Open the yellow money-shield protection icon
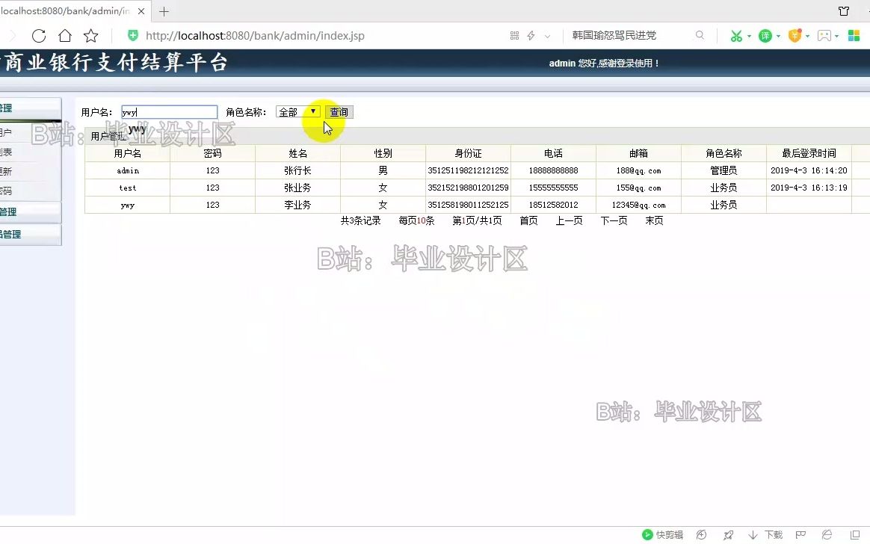 coord(794,35)
